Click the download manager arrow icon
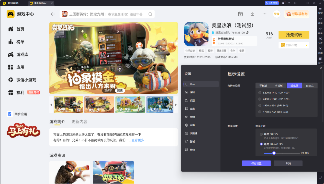This screenshot has height=184, width=324. pos(252,14)
